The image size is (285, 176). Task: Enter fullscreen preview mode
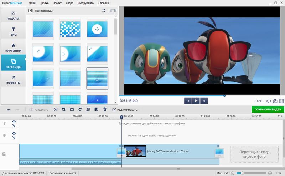(281, 101)
